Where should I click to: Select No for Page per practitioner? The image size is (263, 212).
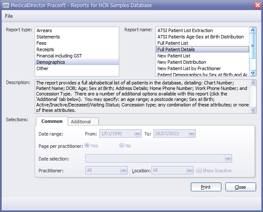(122, 146)
